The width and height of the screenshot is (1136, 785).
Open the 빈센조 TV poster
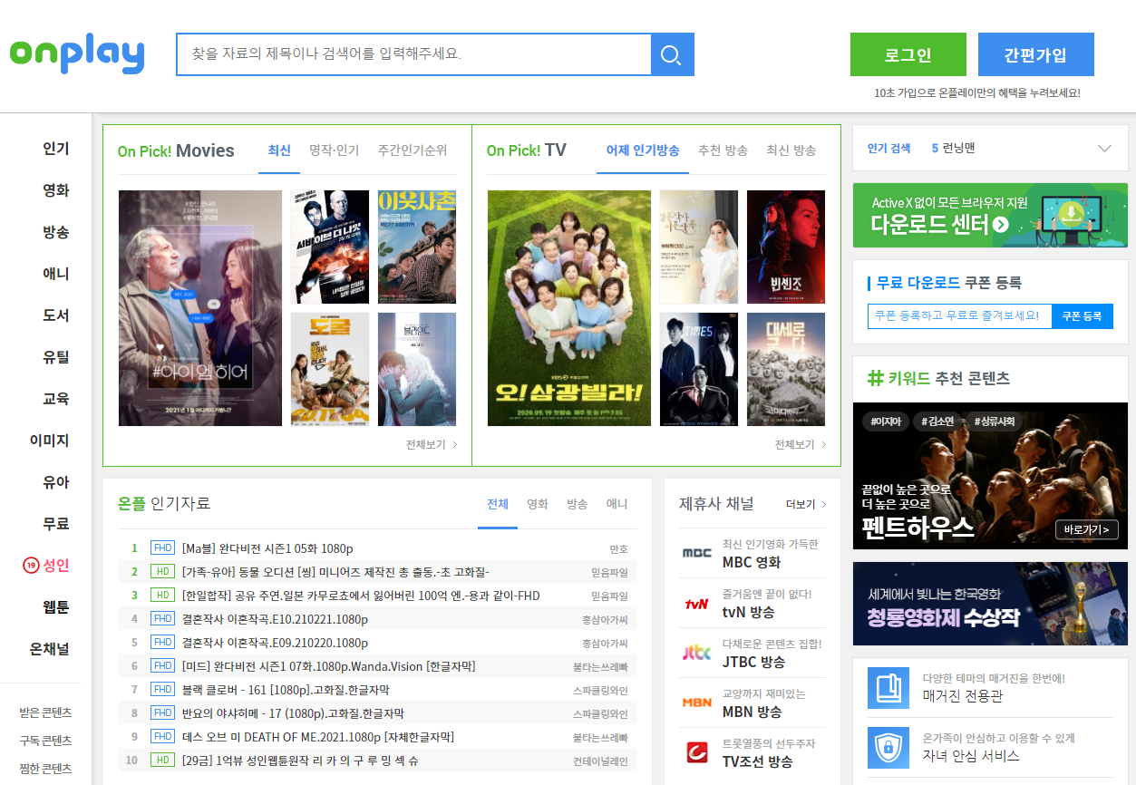pos(786,247)
